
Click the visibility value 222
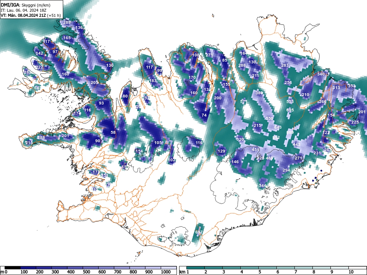pyautogui.click(x=40, y=67)
